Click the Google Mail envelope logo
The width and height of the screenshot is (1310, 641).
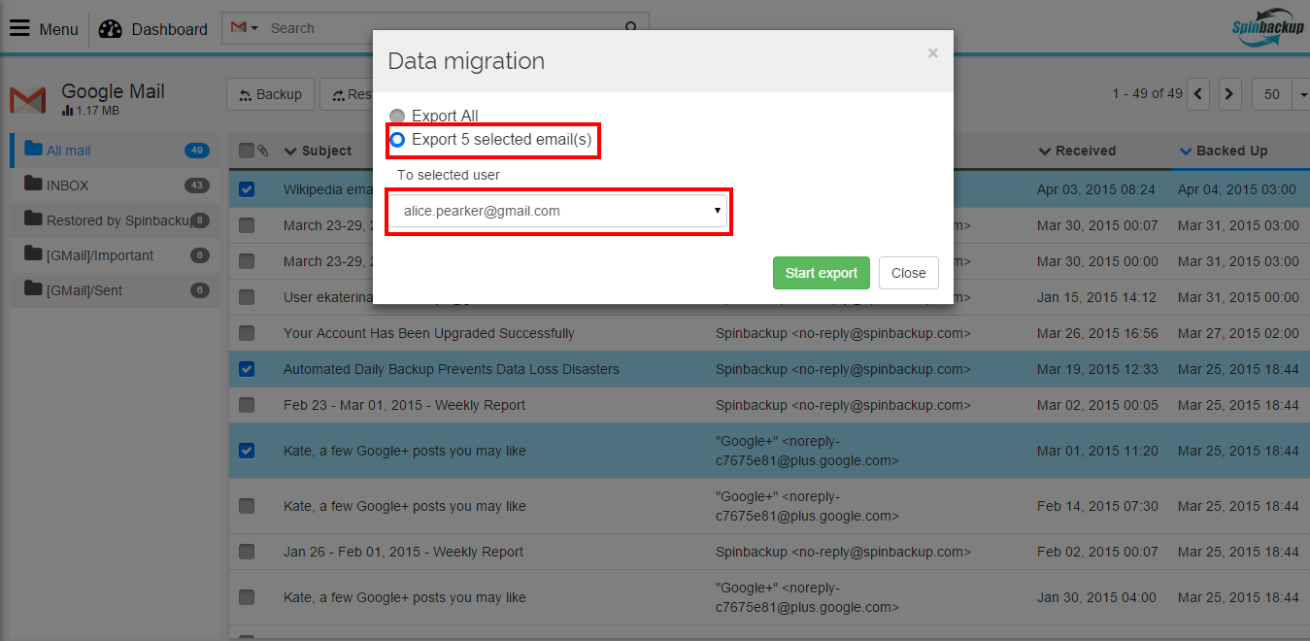point(28,100)
